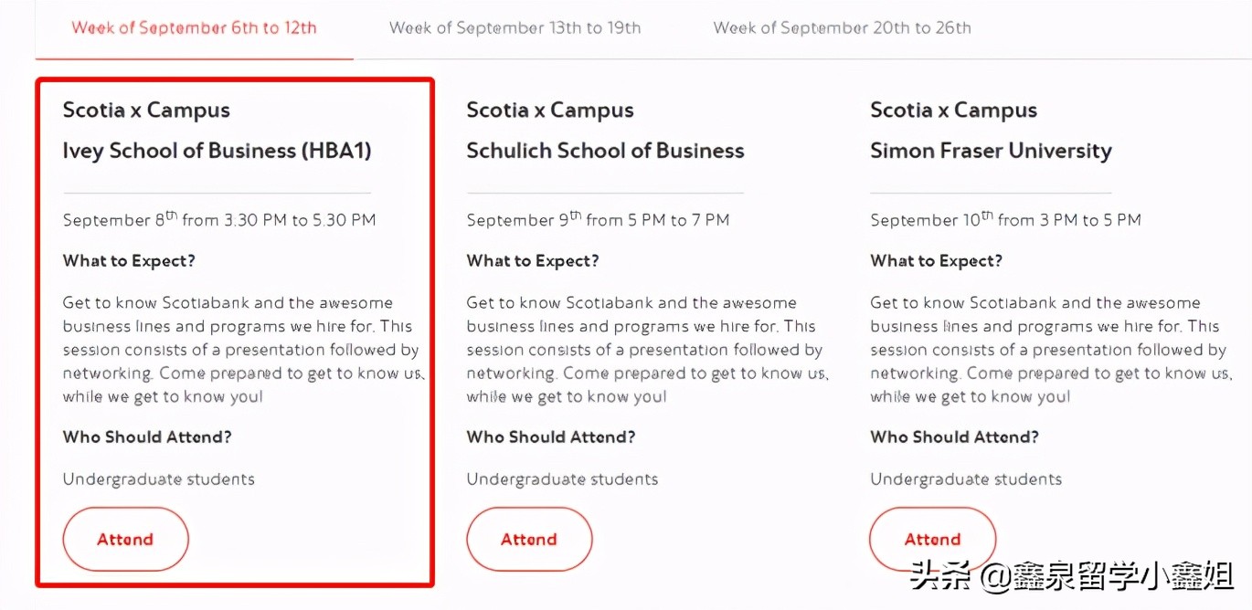The height and width of the screenshot is (610, 1252).
Task: Click "What to Expect?" in the Ivey card
Action: 129,261
